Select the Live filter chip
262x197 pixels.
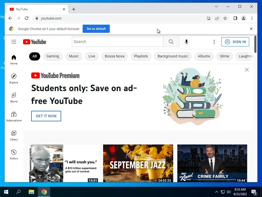pos(92,56)
